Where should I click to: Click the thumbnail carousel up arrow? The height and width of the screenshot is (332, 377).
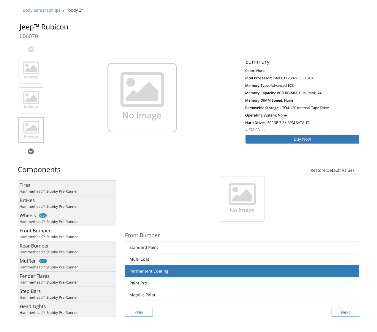click(x=31, y=49)
